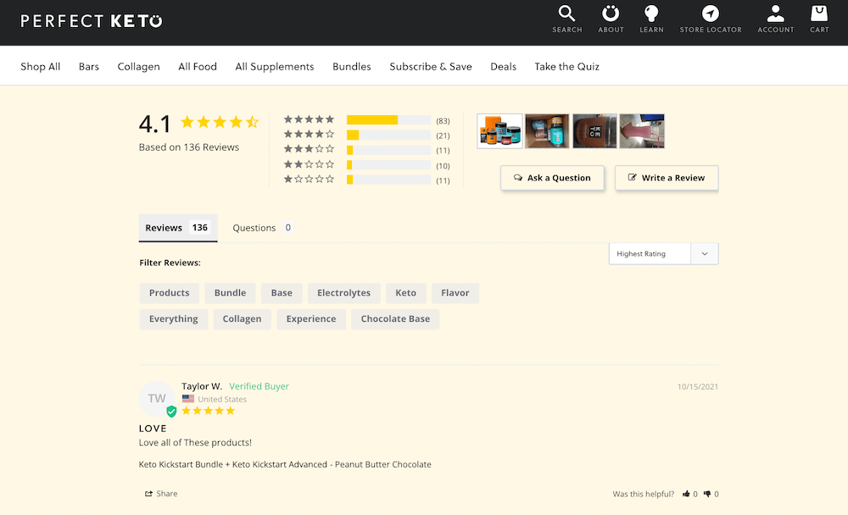Open first review photo of product tubs
The height and width of the screenshot is (515, 848).
[x=499, y=130]
